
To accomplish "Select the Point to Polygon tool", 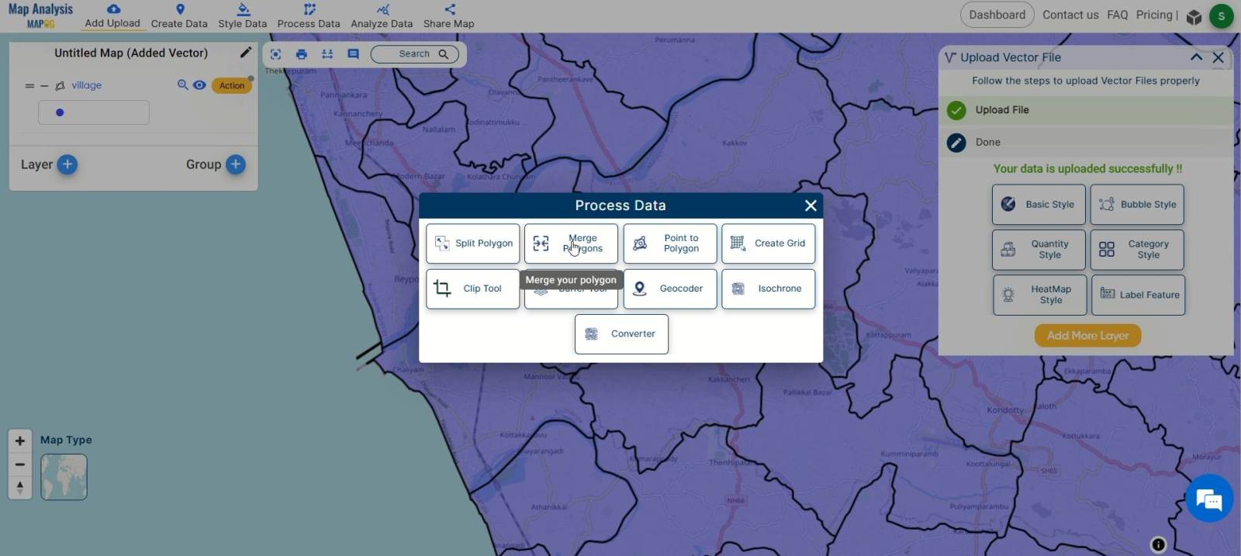I will coord(670,243).
